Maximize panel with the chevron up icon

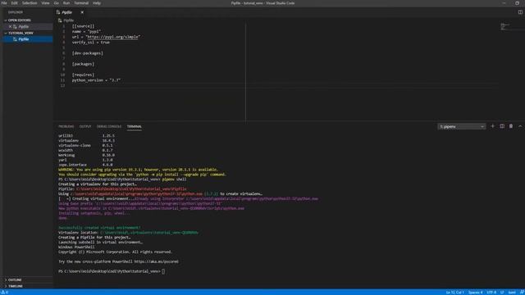pos(520,126)
